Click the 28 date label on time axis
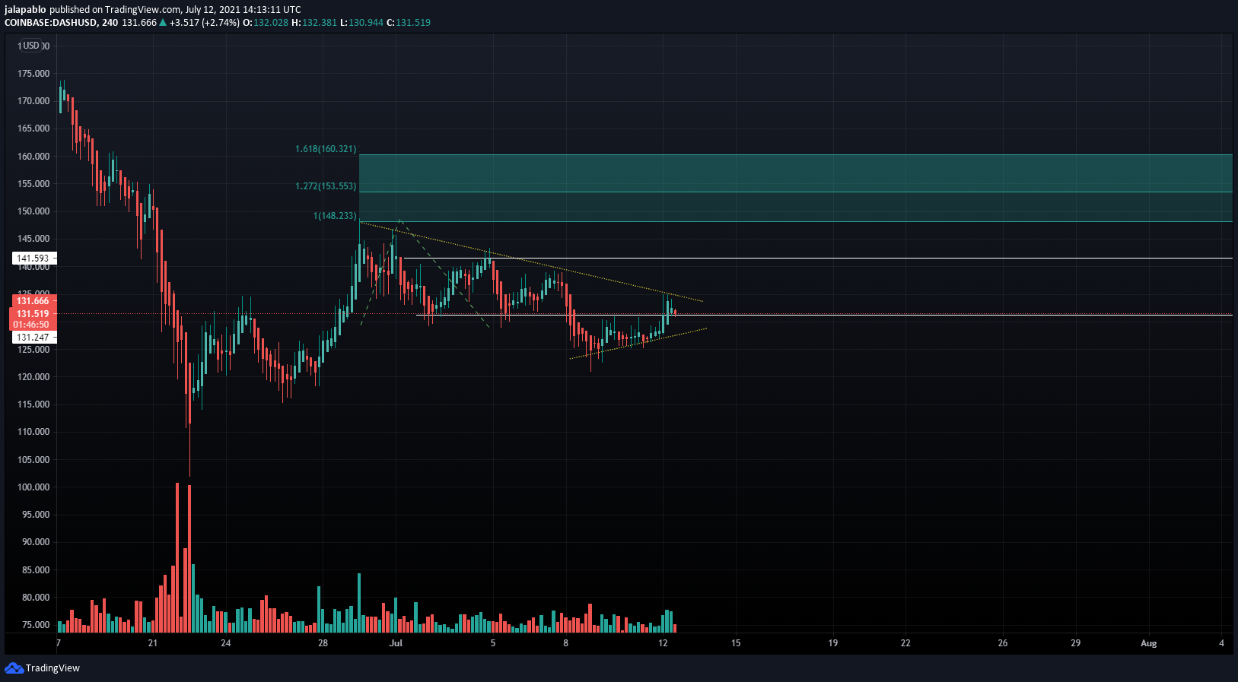The height and width of the screenshot is (682, 1238). (x=323, y=643)
